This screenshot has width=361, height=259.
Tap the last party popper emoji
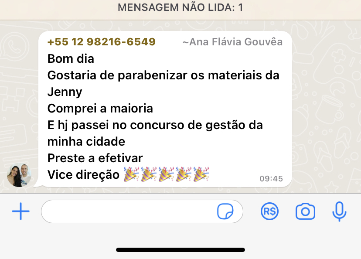click(x=201, y=174)
